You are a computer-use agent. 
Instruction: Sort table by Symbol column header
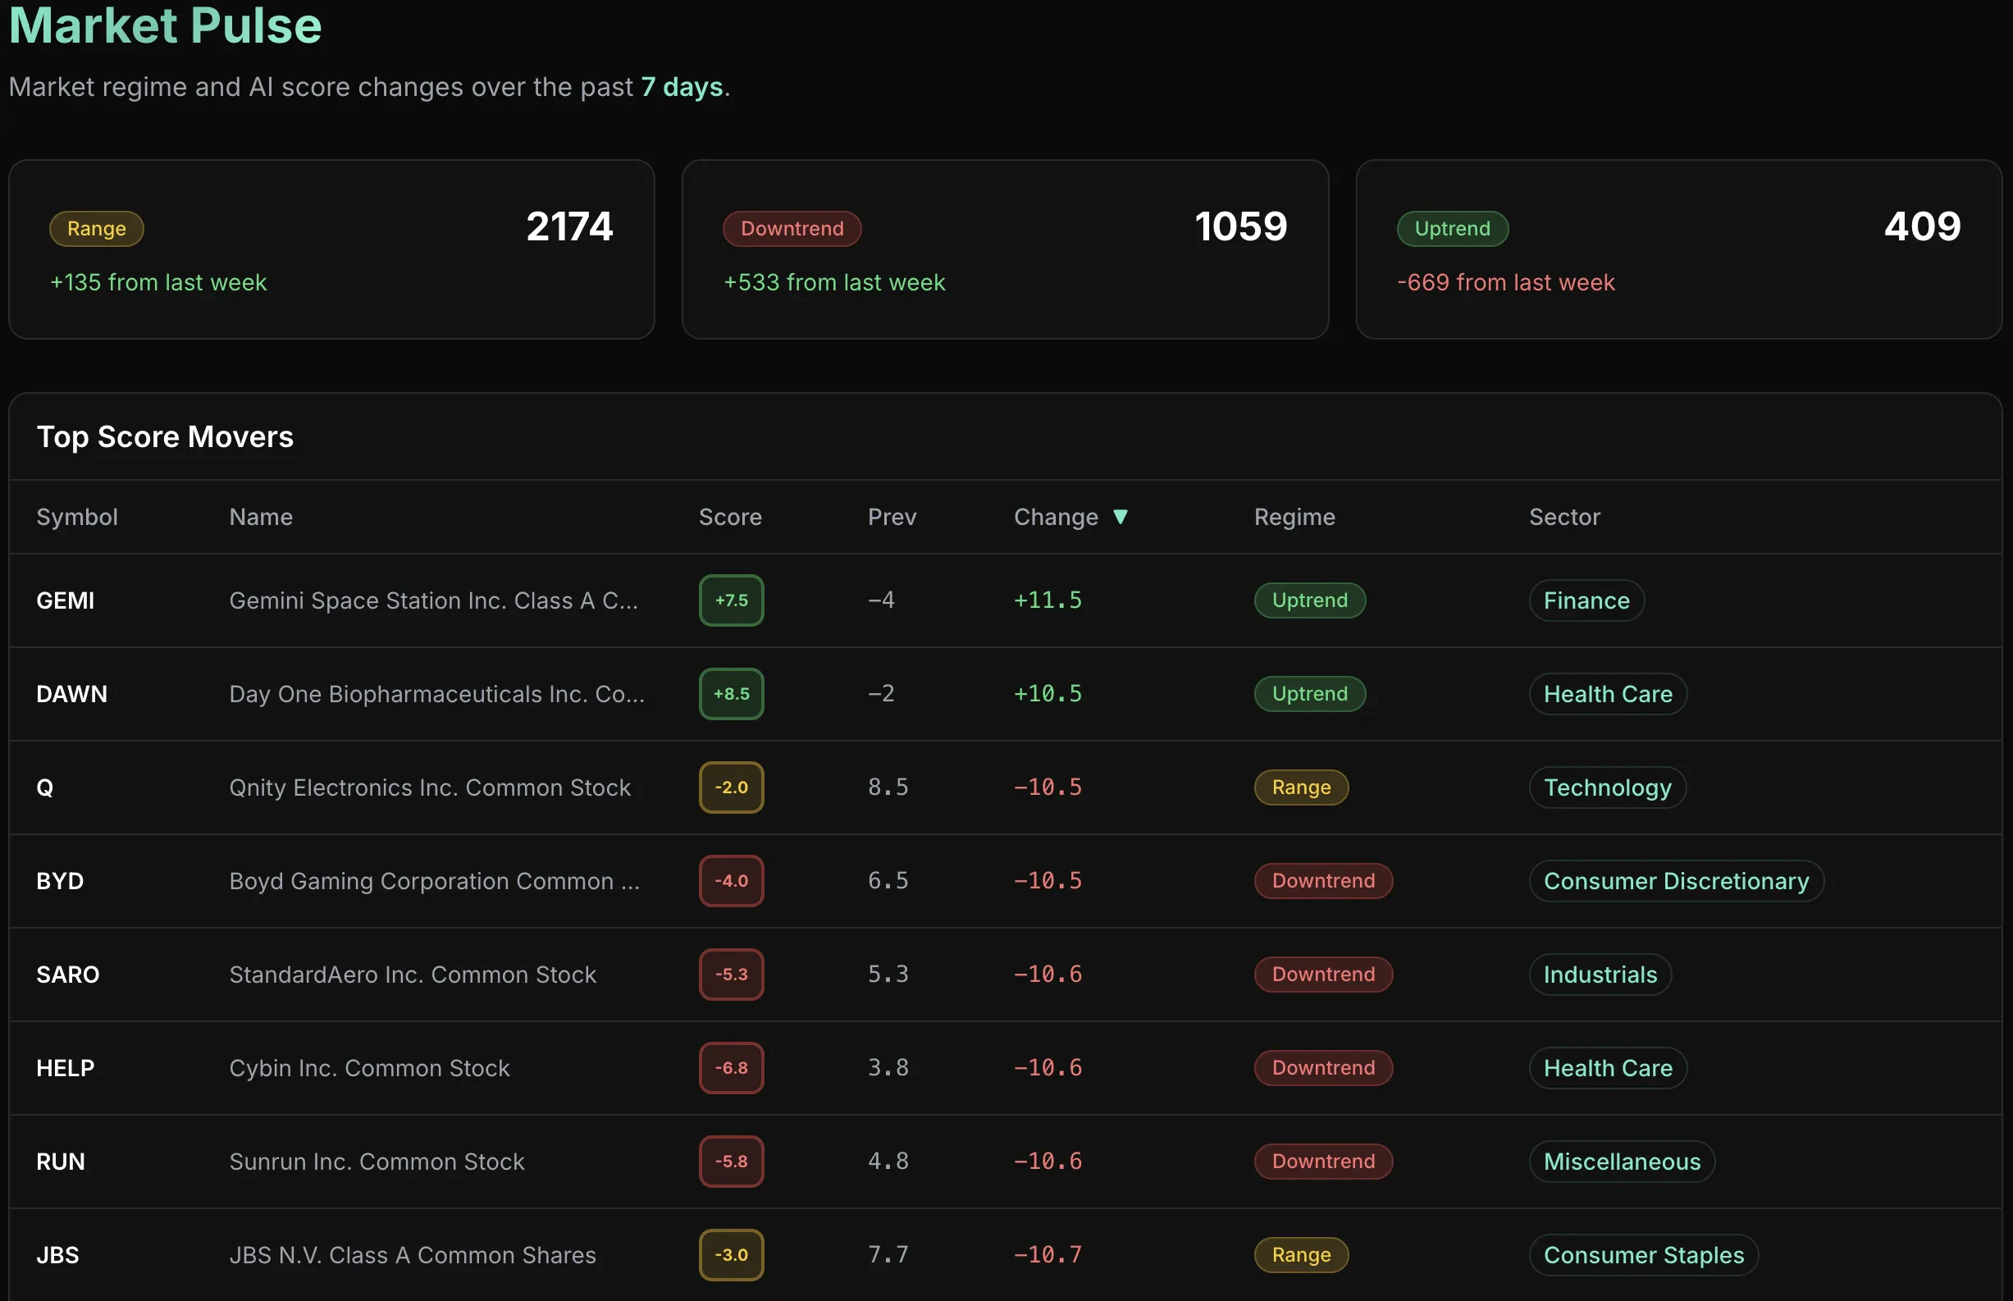click(77, 517)
